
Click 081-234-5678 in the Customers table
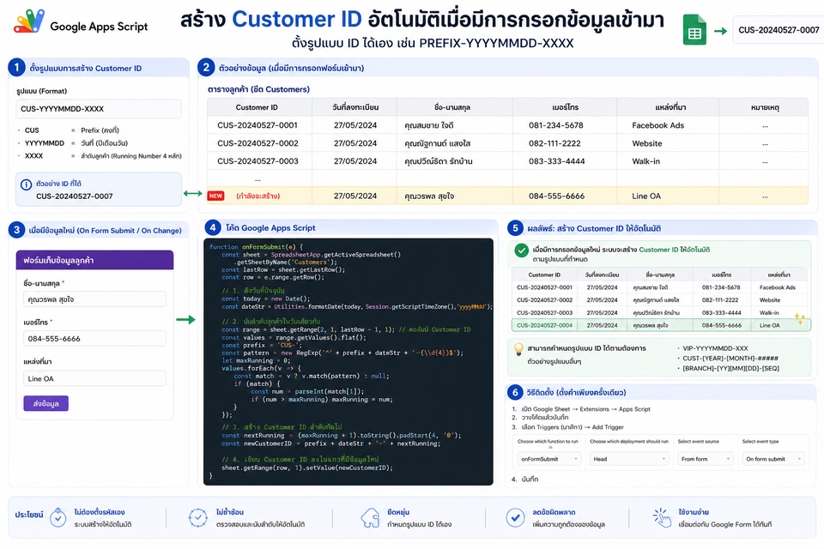[556, 125]
